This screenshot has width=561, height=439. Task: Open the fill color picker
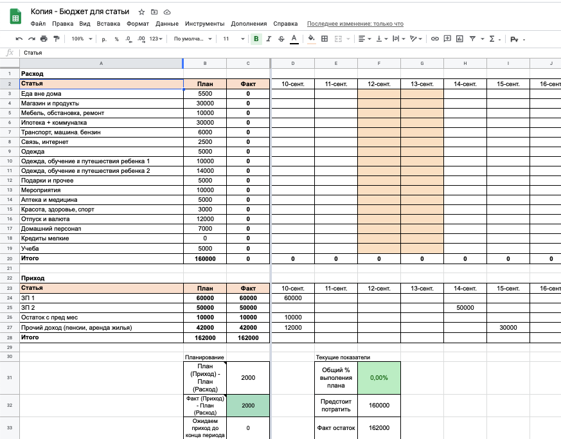click(x=311, y=39)
